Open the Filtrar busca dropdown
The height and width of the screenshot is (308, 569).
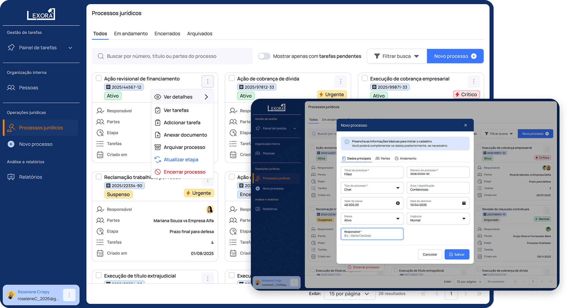click(396, 56)
